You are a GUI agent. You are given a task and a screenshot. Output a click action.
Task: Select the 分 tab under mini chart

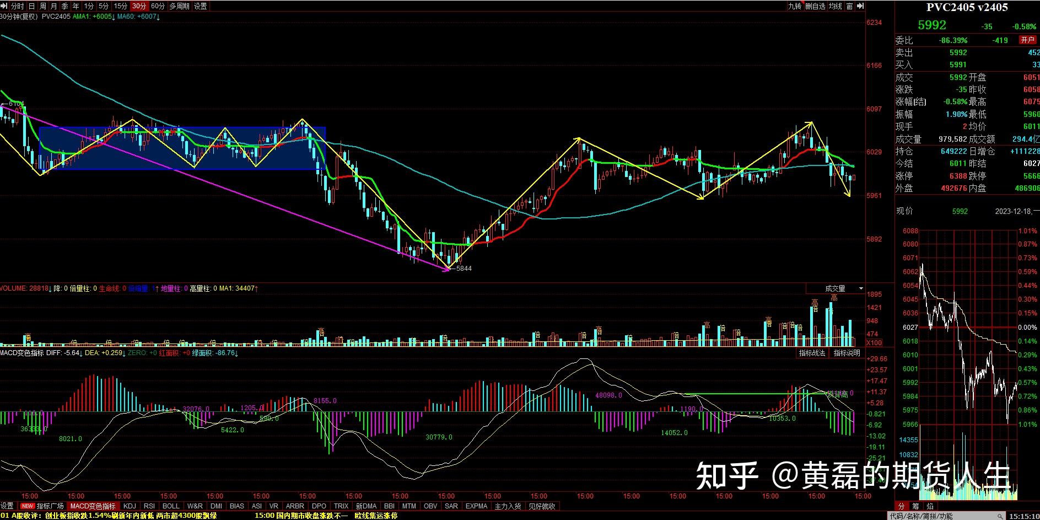point(902,506)
